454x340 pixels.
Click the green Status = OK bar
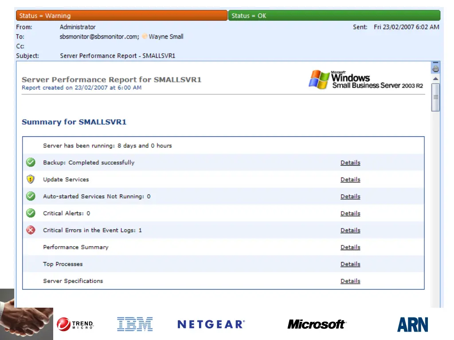[x=334, y=15]
